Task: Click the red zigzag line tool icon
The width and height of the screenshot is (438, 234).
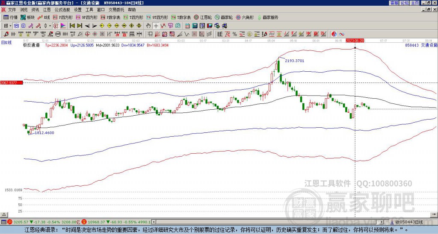Action: 163,26
